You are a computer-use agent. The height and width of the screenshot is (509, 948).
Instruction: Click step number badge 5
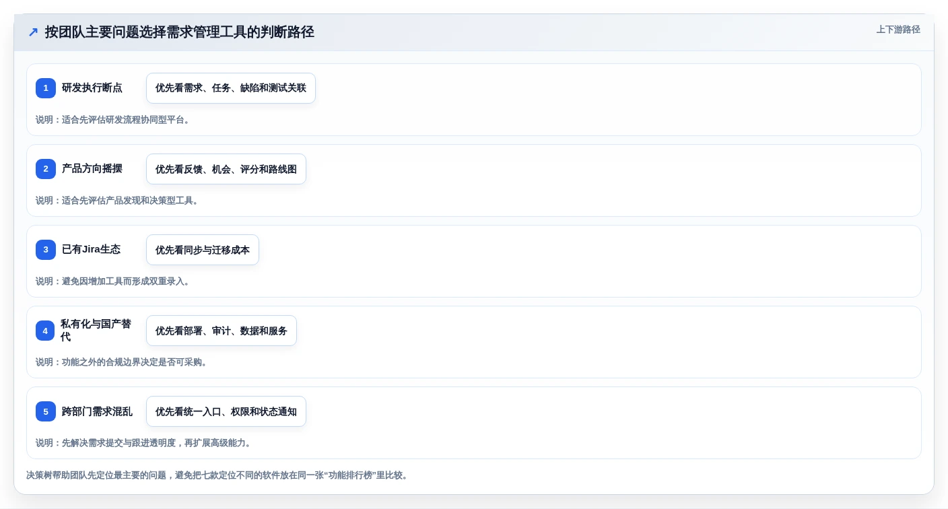tap(46, 411)
